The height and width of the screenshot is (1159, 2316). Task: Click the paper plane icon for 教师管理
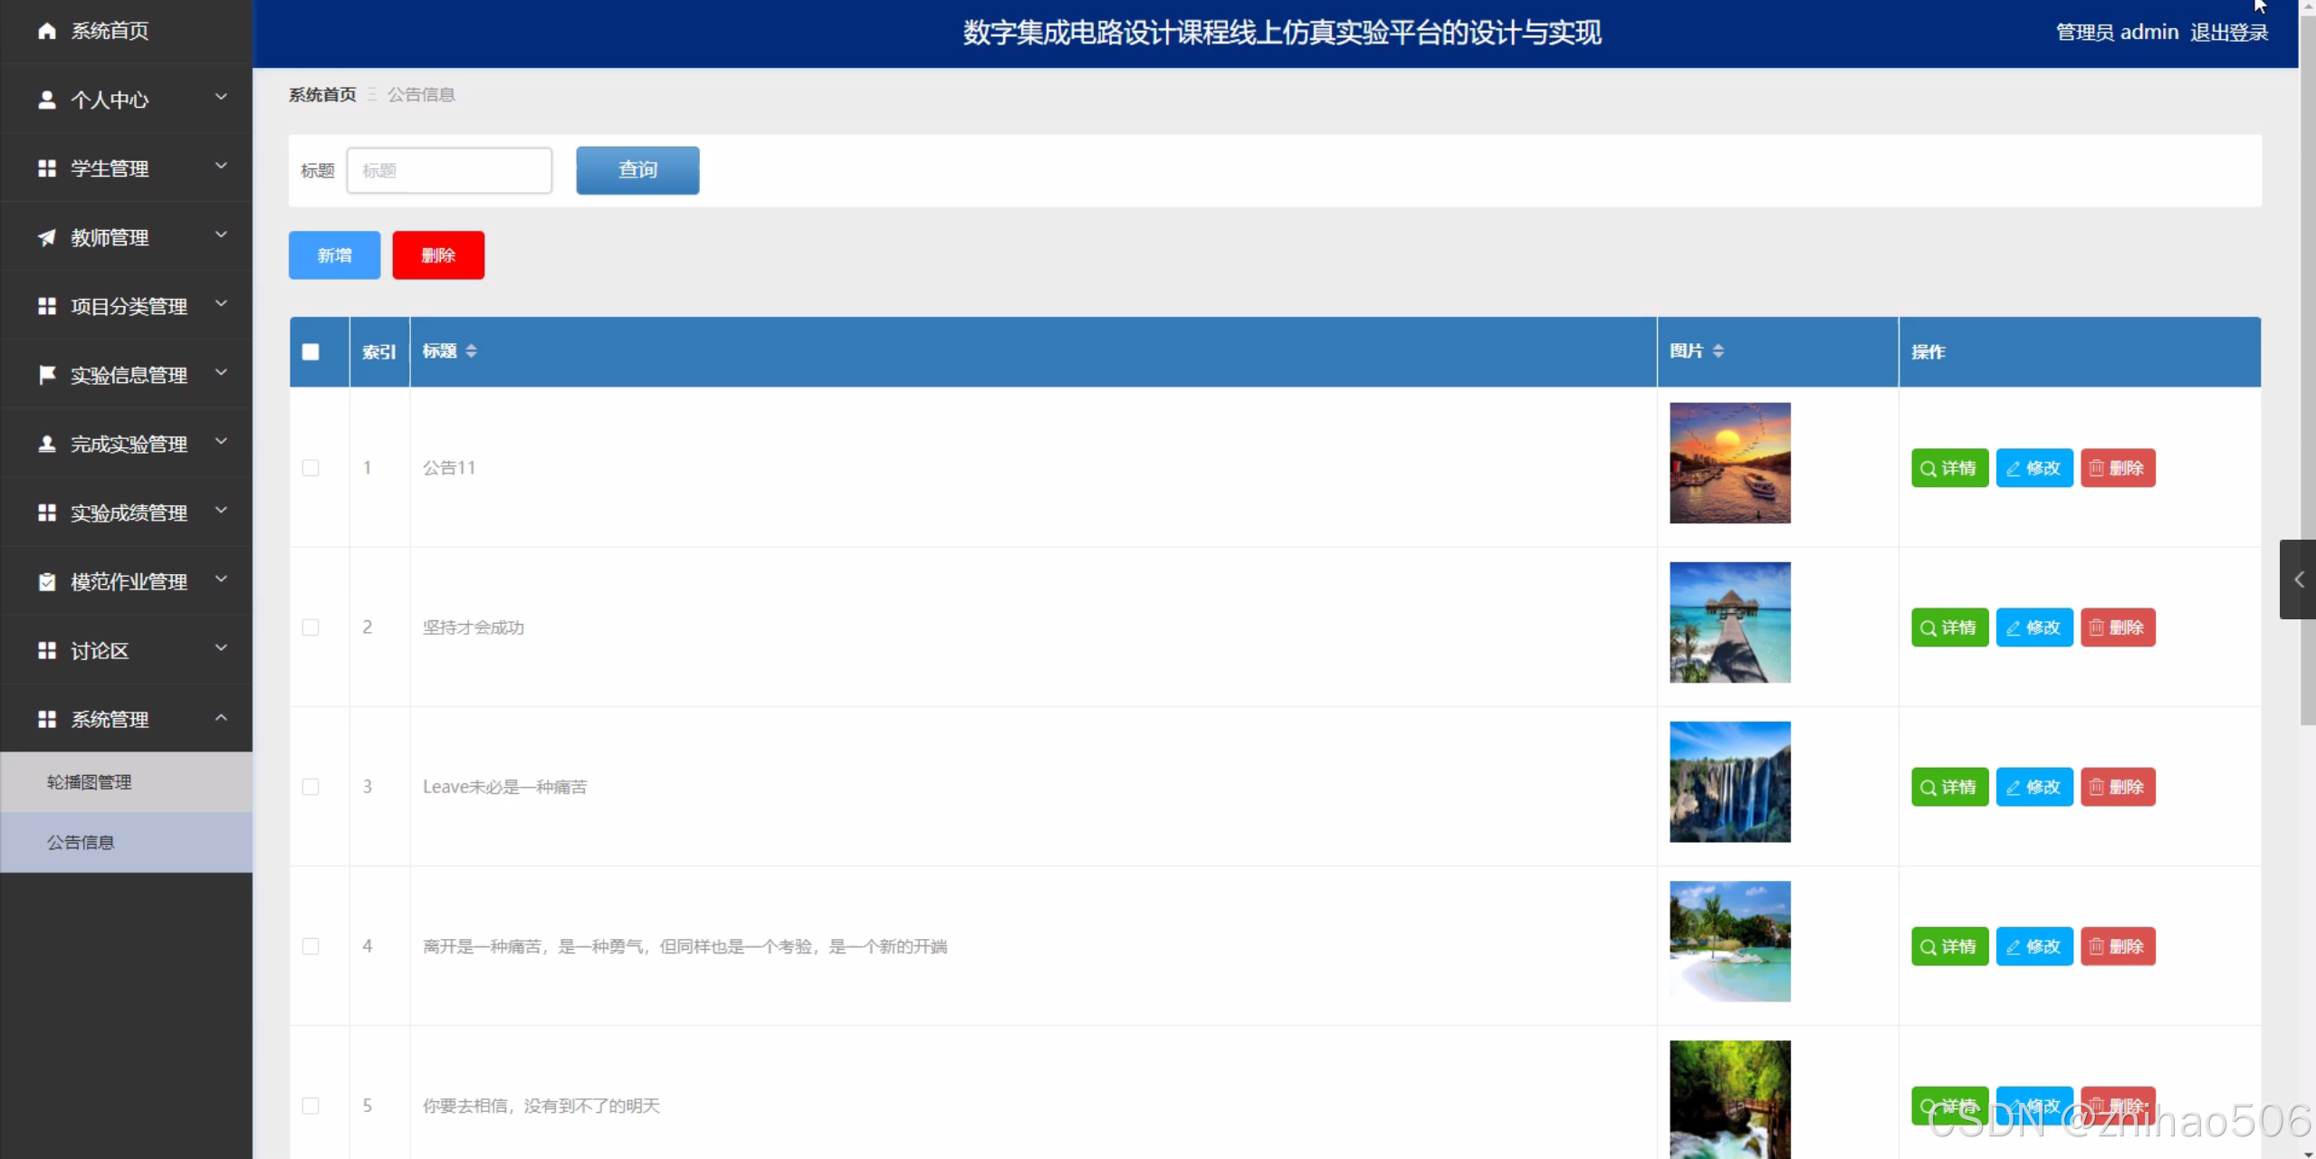[47, 237]
